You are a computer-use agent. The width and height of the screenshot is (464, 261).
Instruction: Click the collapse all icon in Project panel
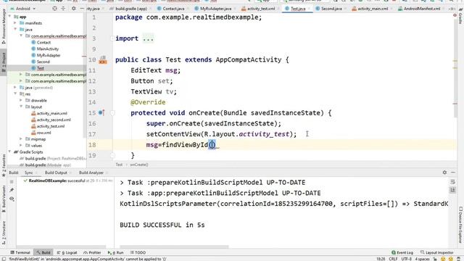click(63, 9)
